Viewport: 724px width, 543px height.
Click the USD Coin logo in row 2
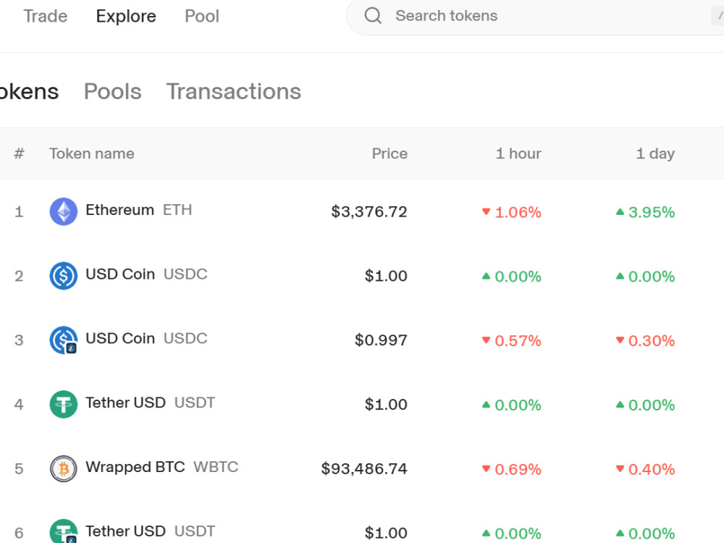63,276
